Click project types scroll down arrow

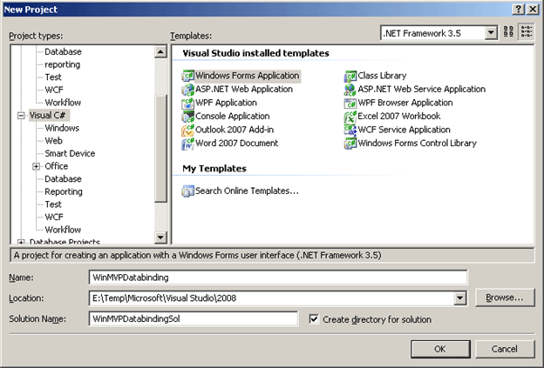point(160,238)
